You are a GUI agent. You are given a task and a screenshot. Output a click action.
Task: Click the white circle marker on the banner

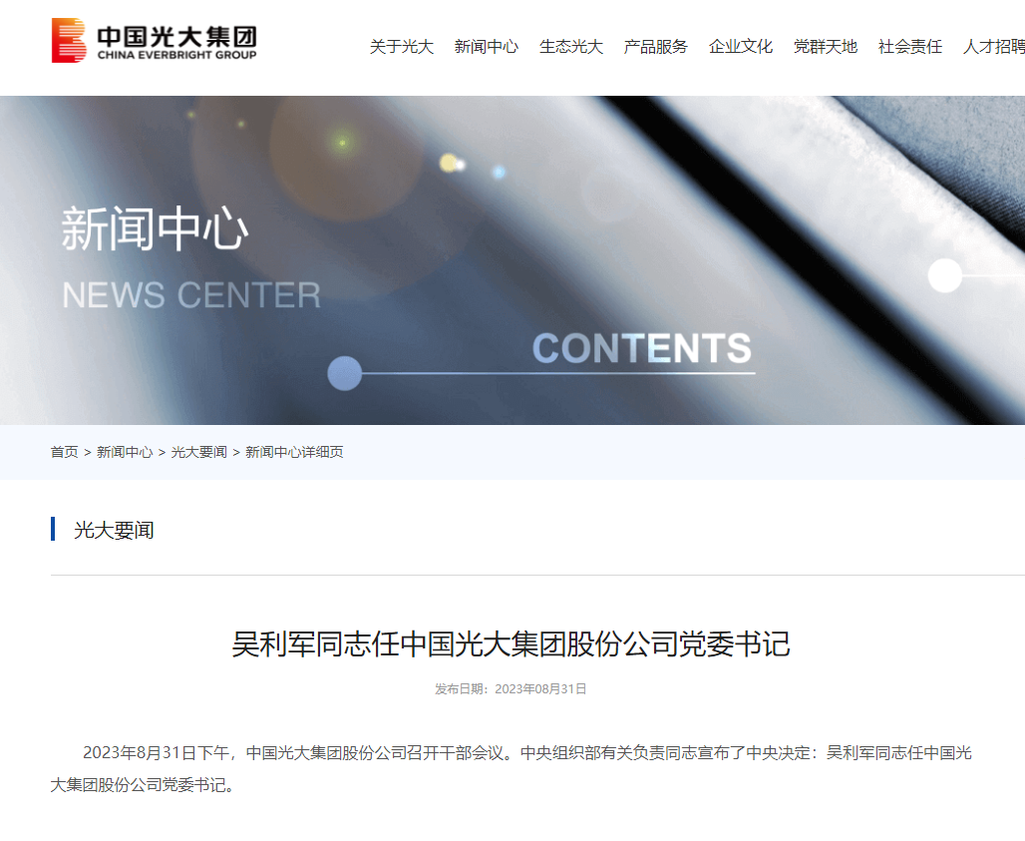pyautogui.click(x=944, y=275)
